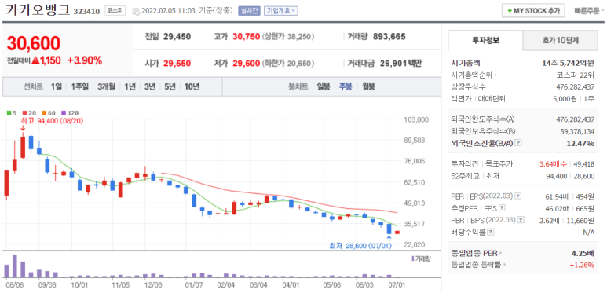Click the tallest volume bar near 08/06
This screenshot has height=293, width=607.
15,266
